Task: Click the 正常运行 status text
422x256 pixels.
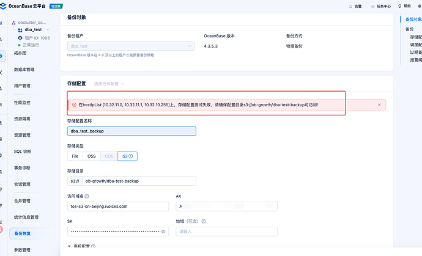Action: click(31, 45)
